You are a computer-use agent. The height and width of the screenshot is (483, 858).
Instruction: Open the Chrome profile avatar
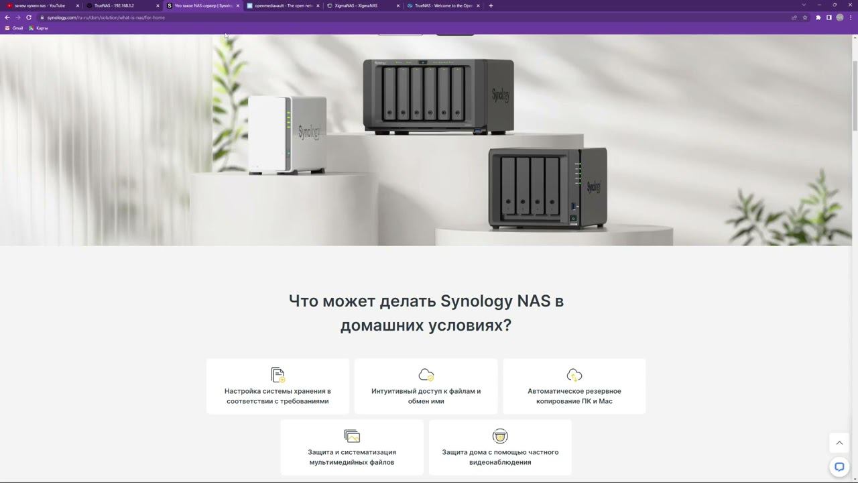tap(840, 17)
